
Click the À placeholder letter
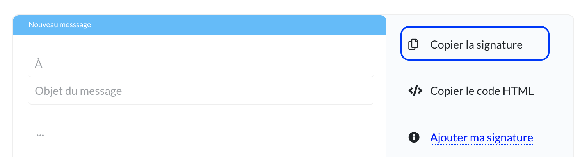click(39, 64)
